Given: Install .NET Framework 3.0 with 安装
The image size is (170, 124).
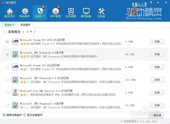Looking at the screenshot, I should point(157,105).
